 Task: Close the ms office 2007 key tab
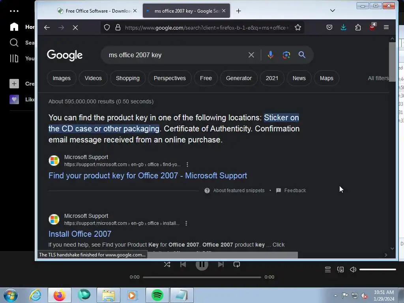(x=224, y=11)
